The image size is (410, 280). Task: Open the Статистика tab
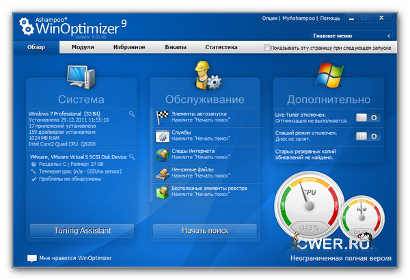(221, 47)
